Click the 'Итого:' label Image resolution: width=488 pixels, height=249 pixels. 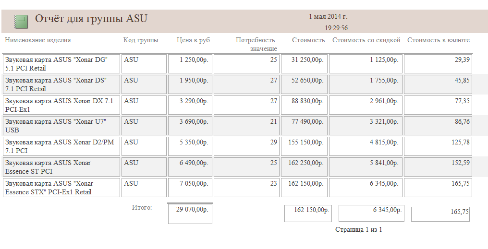point(142,207)
